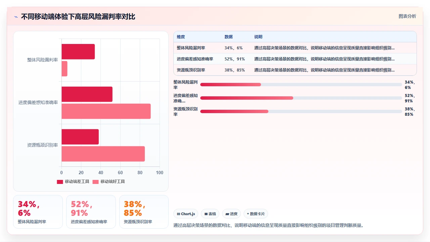The image size is (430, 242).
Task: Open the 38%, 85% 资源瓶颈识别率 data card
Action: [x=144, y=212]
